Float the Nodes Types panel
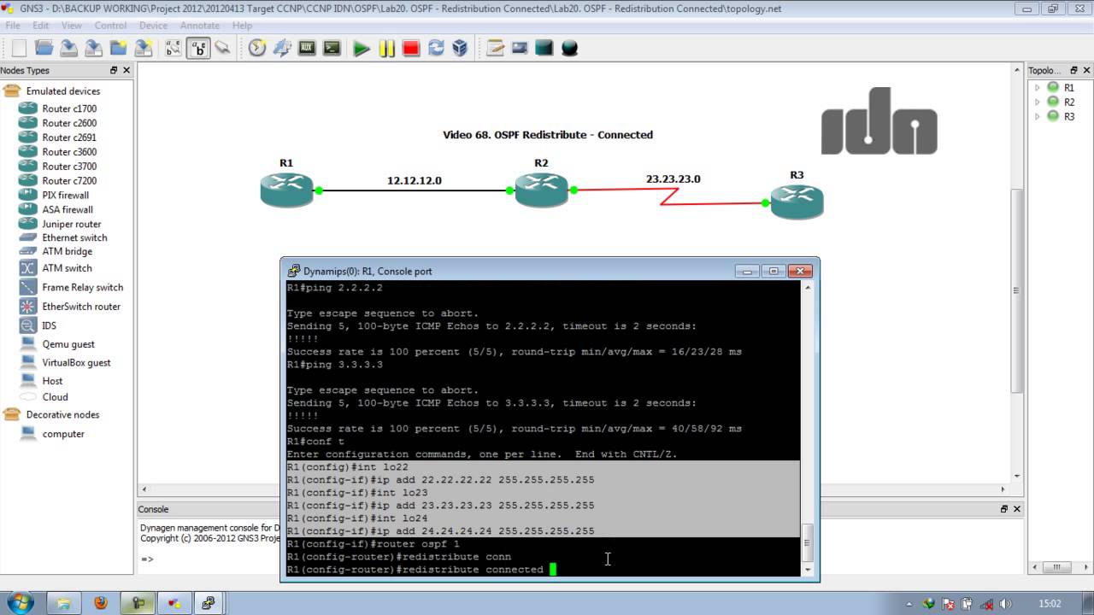Screen dimensions: 1094x615 114,71
